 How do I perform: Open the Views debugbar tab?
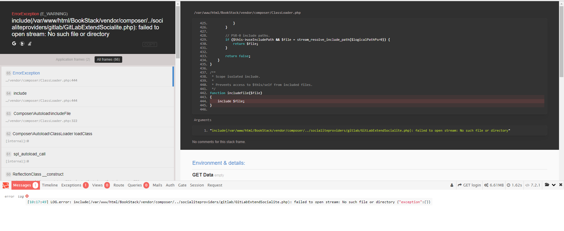[101, 185]
